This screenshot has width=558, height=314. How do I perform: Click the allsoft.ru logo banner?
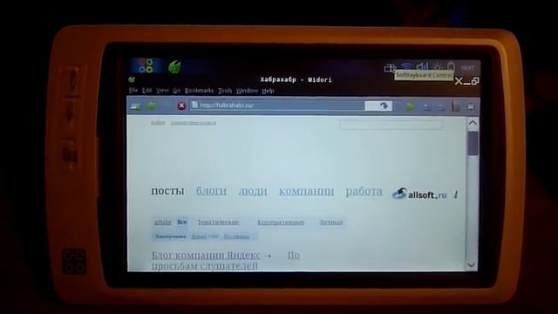(x=419, y=195)
